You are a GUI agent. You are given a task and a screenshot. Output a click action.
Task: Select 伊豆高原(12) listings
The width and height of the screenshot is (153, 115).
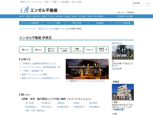(31, 107)
